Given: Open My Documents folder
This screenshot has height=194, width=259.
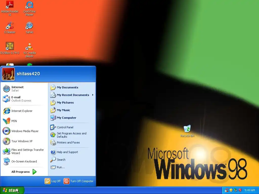Looking at the screenshot, I should 72,87.
